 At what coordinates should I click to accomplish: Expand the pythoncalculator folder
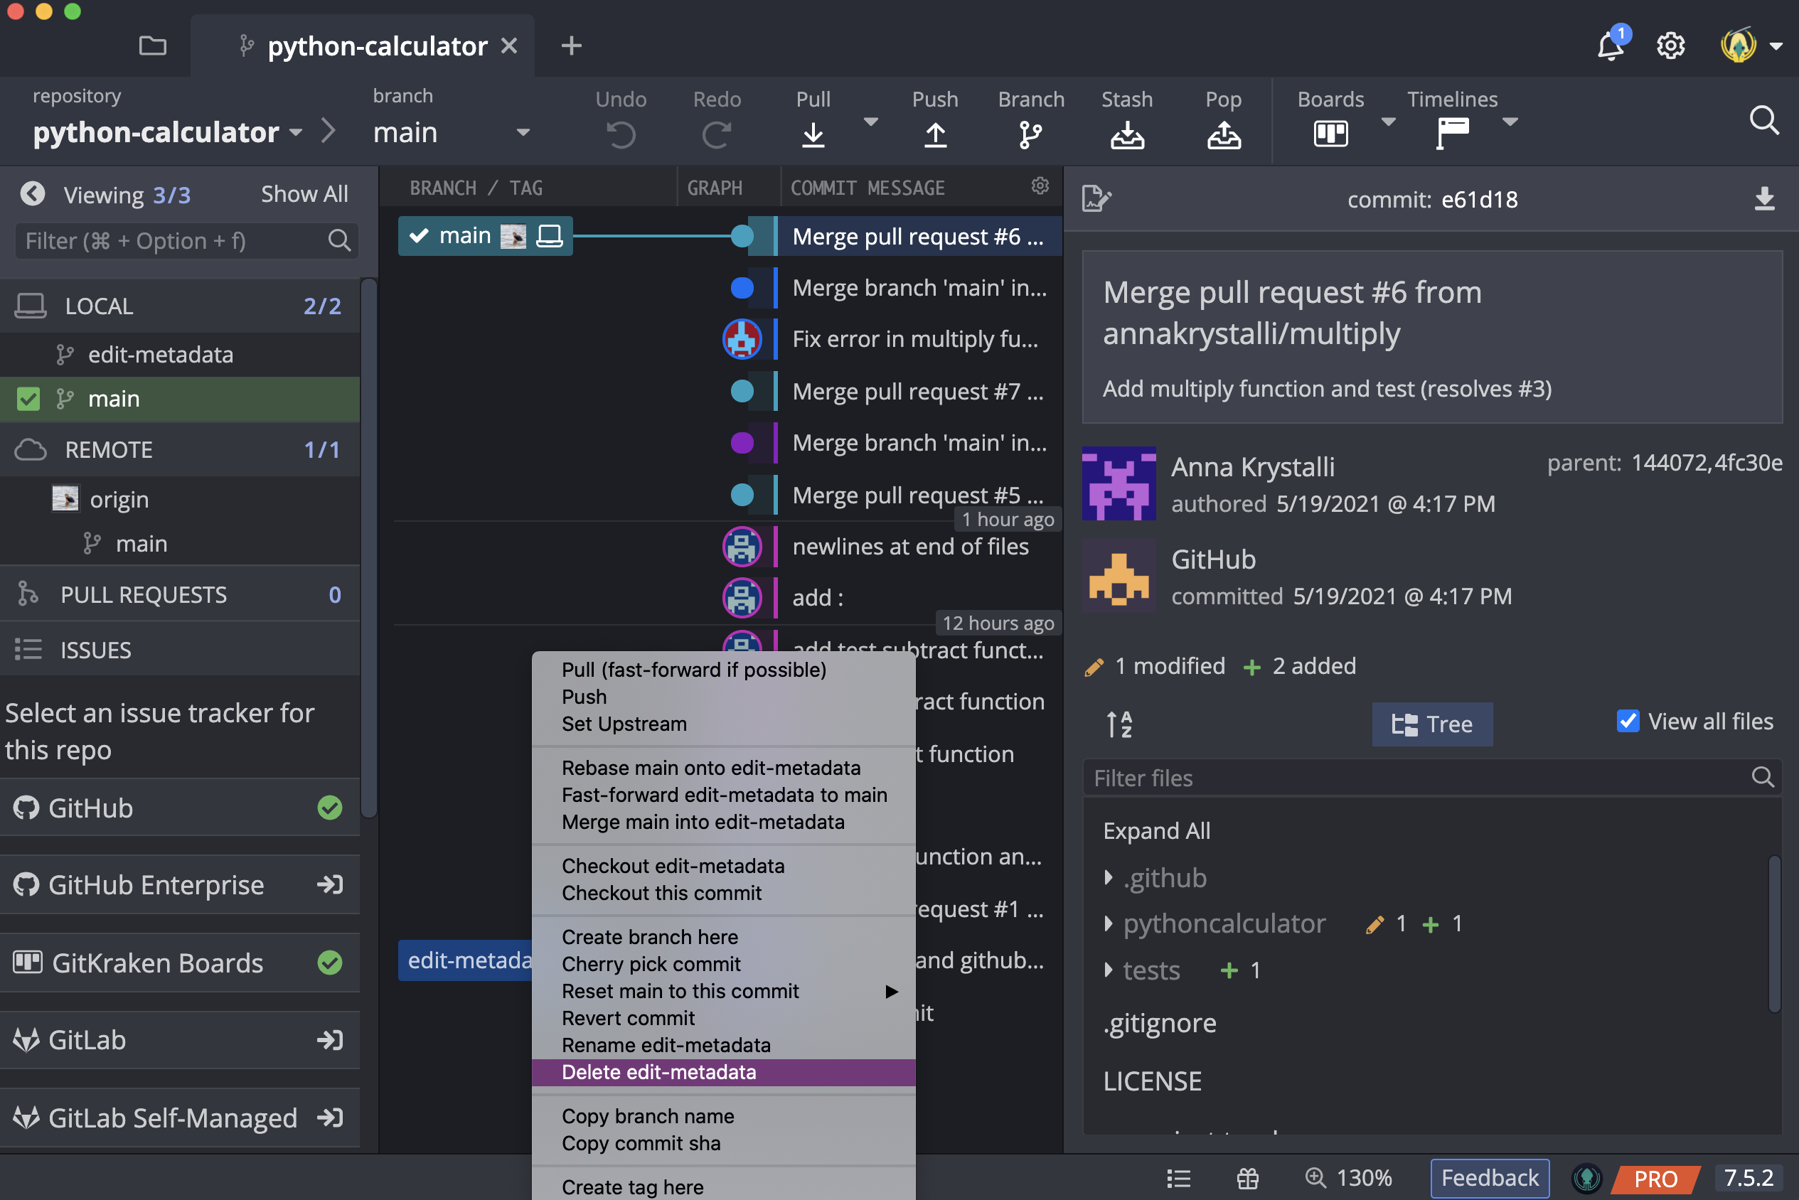[x=1108, y=923]
